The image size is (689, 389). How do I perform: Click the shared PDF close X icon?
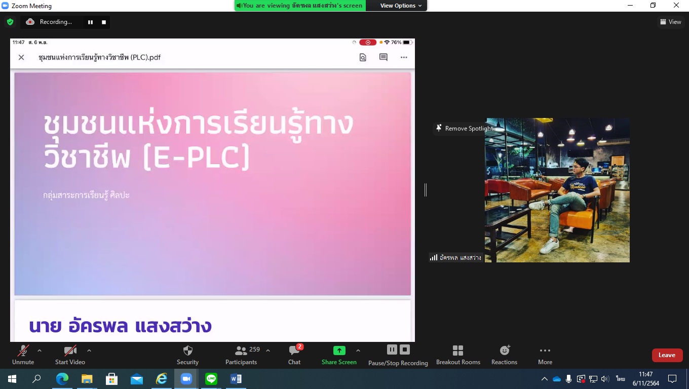21,57
